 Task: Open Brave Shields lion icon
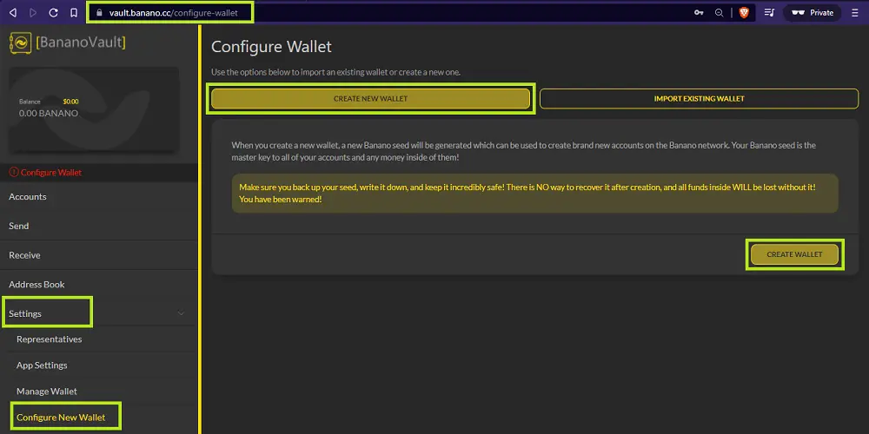coord(744,13)
